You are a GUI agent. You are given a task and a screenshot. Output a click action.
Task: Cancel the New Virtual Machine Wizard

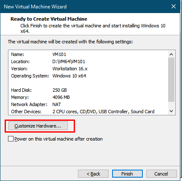coord(161,174)
